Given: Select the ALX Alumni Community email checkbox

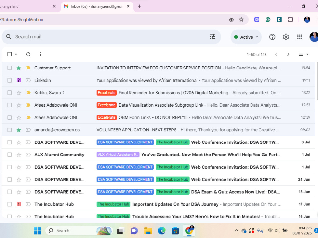Looking at the screenshot, I should [10, 155].
